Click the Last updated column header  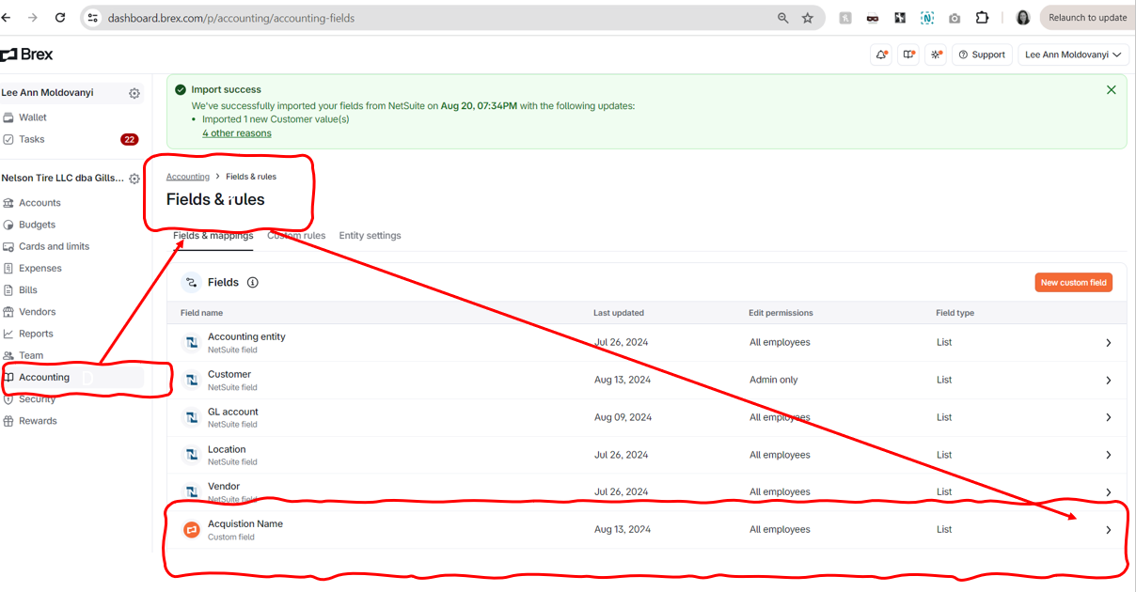coord(619,313)
